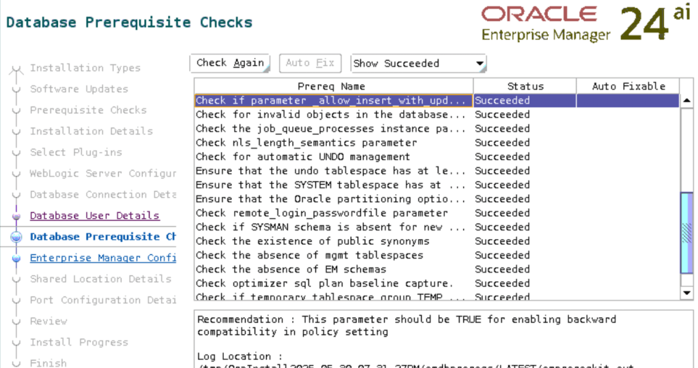Click the Database User Details step bullet icon
Image resolution: width=698 pixels, height=368 pixels.
(16, 217)
